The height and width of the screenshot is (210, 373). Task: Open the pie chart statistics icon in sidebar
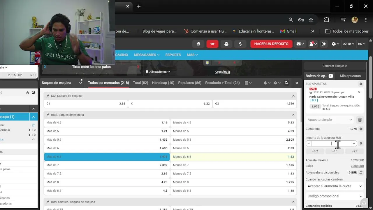click(34, 92)
